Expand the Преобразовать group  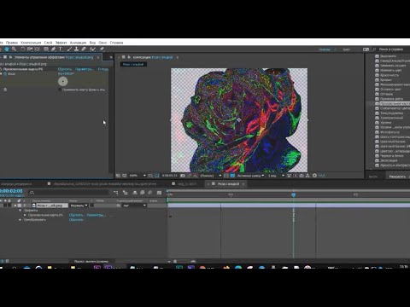[x=20, y=220]
